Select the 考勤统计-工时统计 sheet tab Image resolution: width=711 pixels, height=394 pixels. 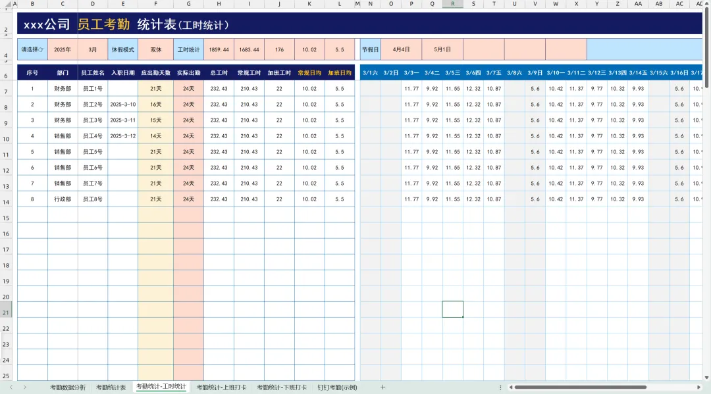click(161, 387)
